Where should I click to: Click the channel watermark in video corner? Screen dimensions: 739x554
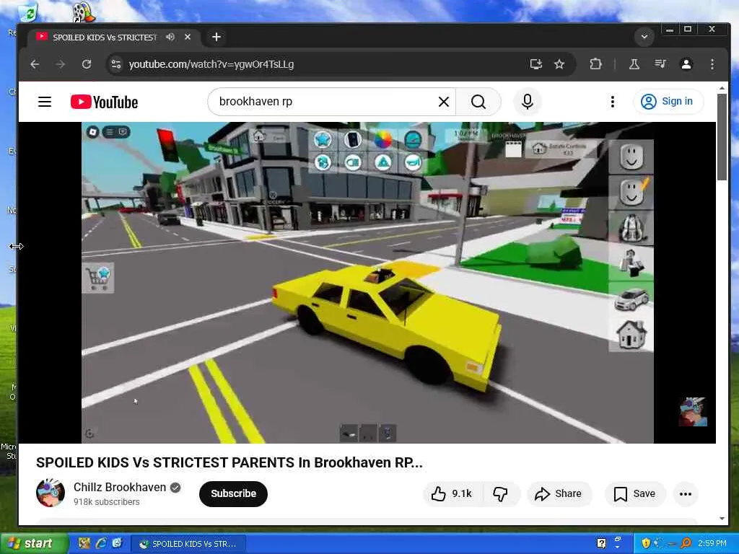(693, 412)
